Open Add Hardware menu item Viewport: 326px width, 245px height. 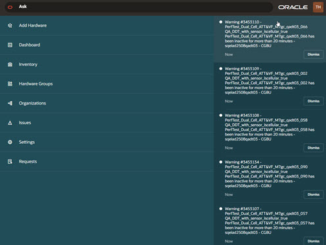coord(106,26)
